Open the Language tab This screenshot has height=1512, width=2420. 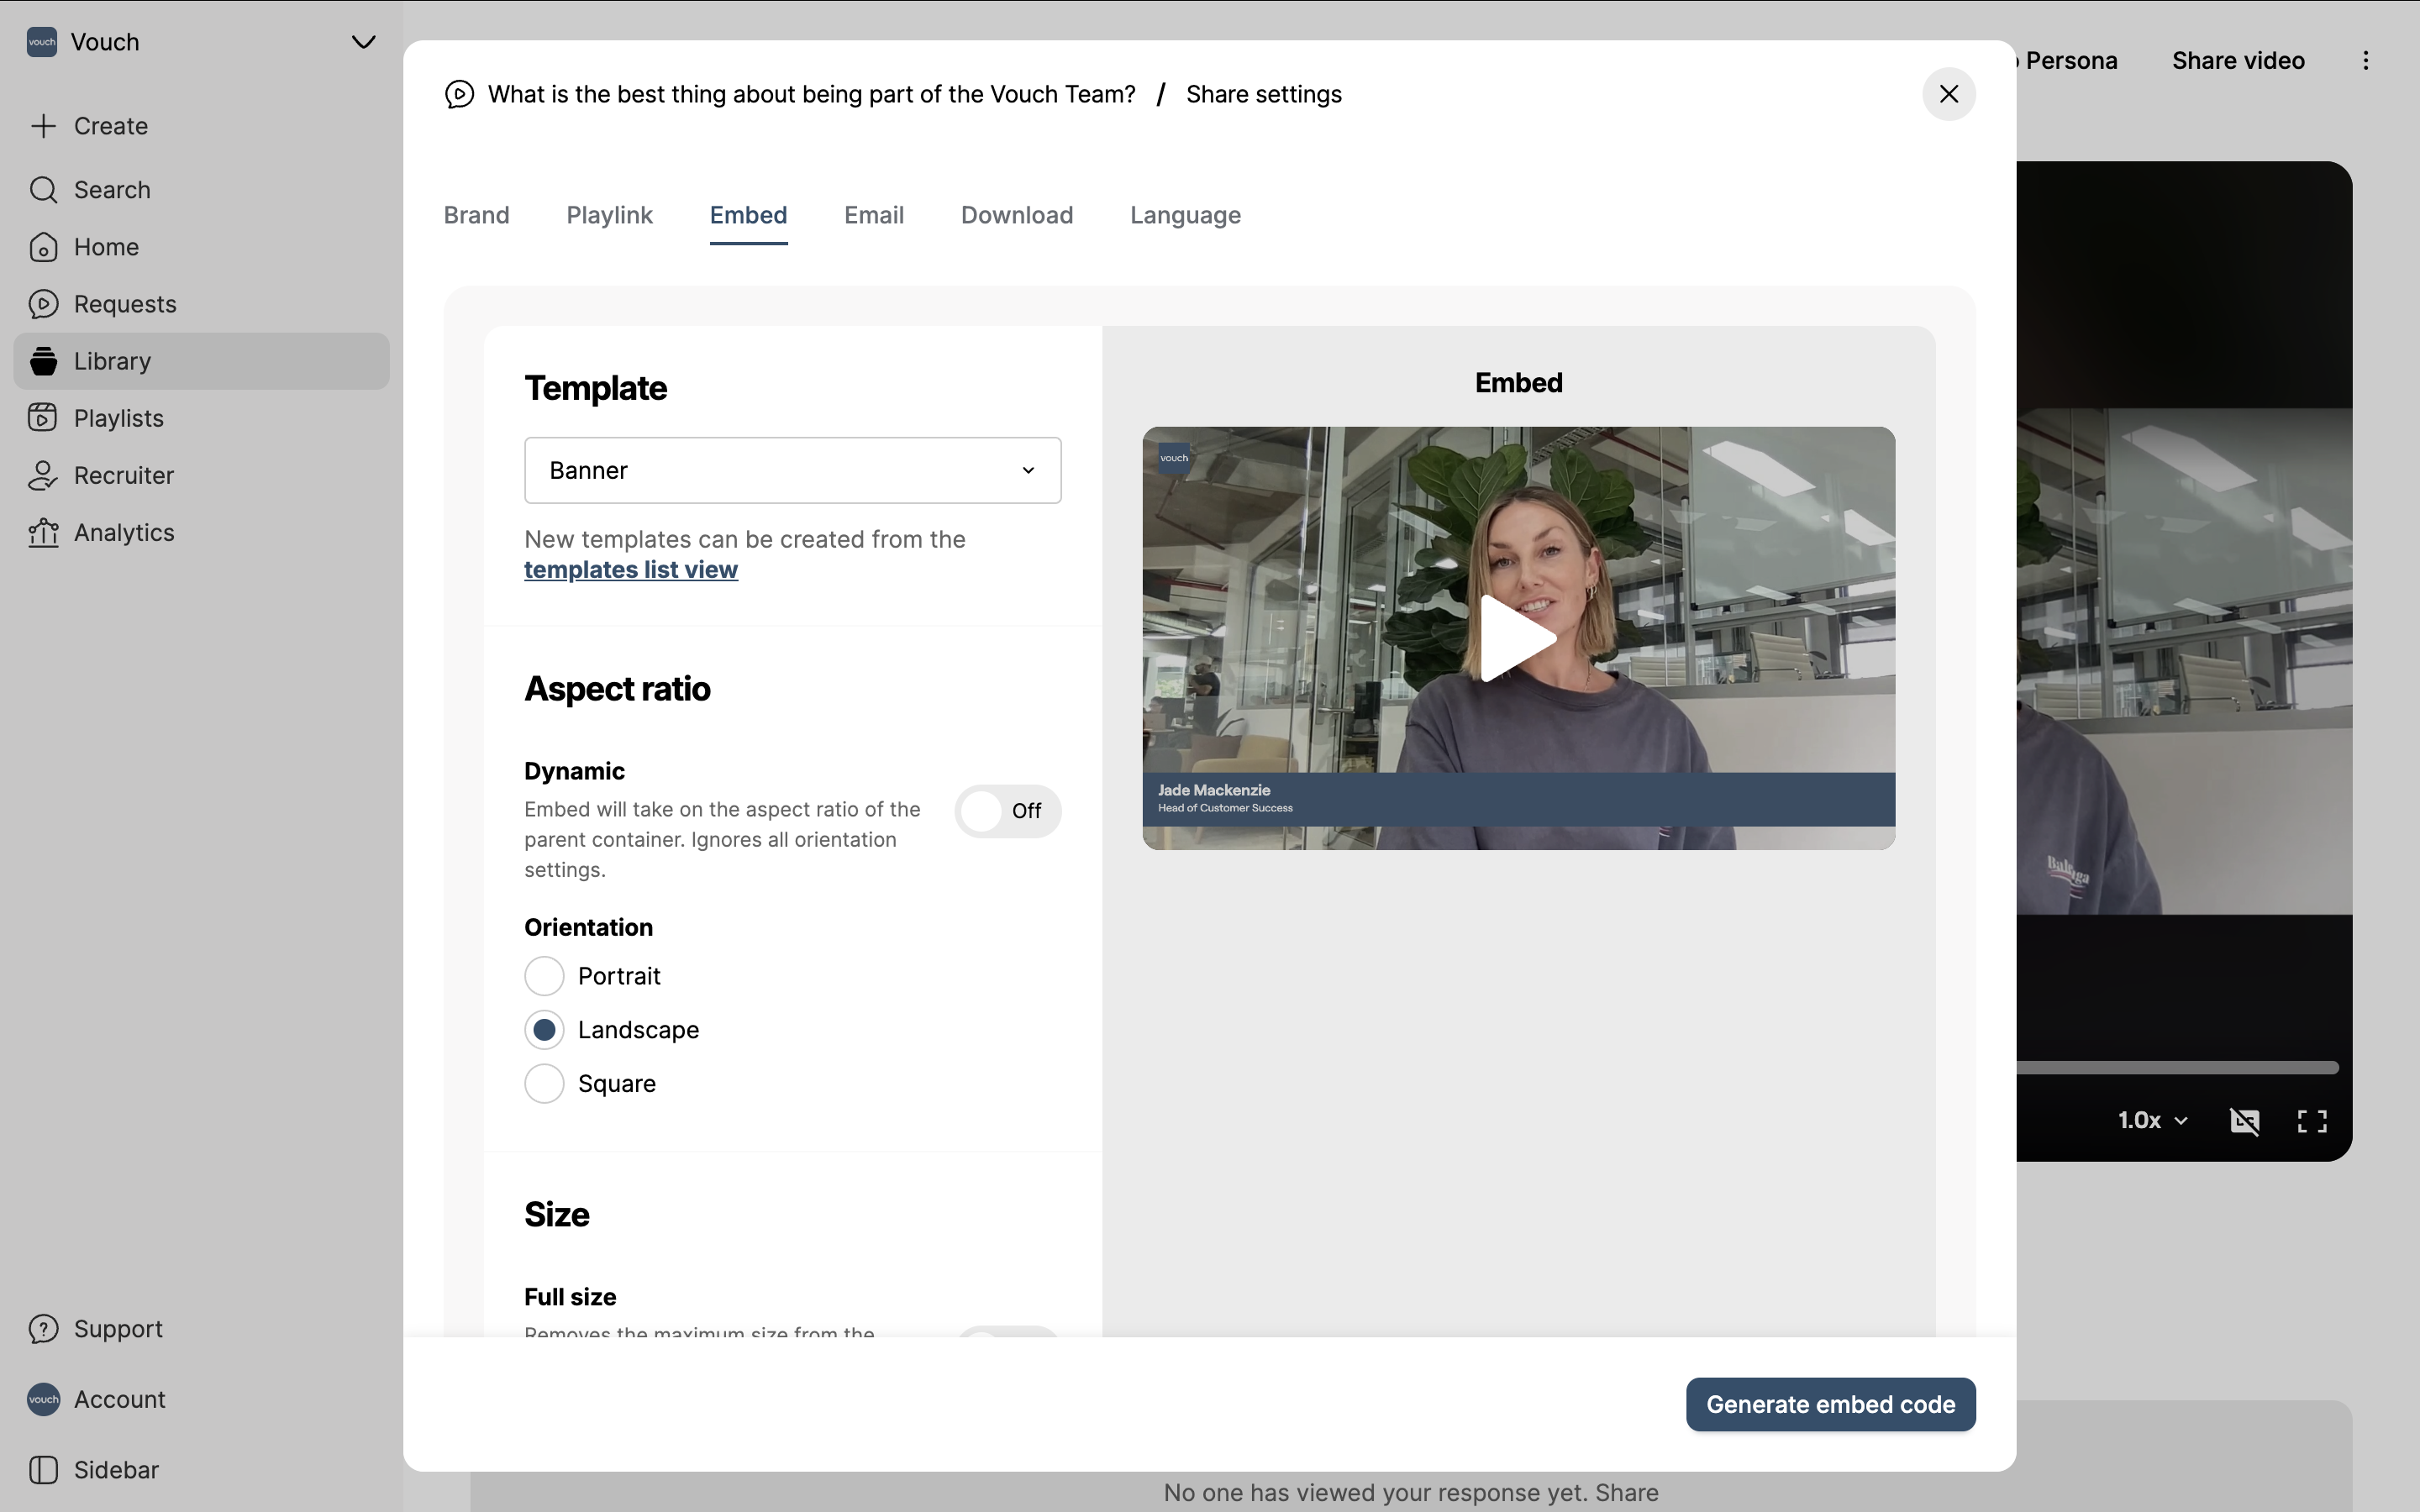1185,216
